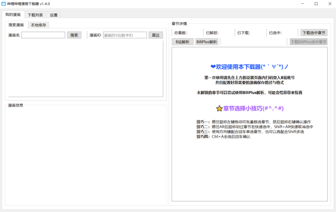Click the BiliPlus解析 button

point(206,42)
